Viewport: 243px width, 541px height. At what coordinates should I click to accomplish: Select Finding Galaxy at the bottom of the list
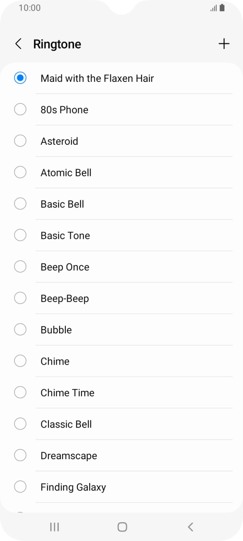[20, 487]
